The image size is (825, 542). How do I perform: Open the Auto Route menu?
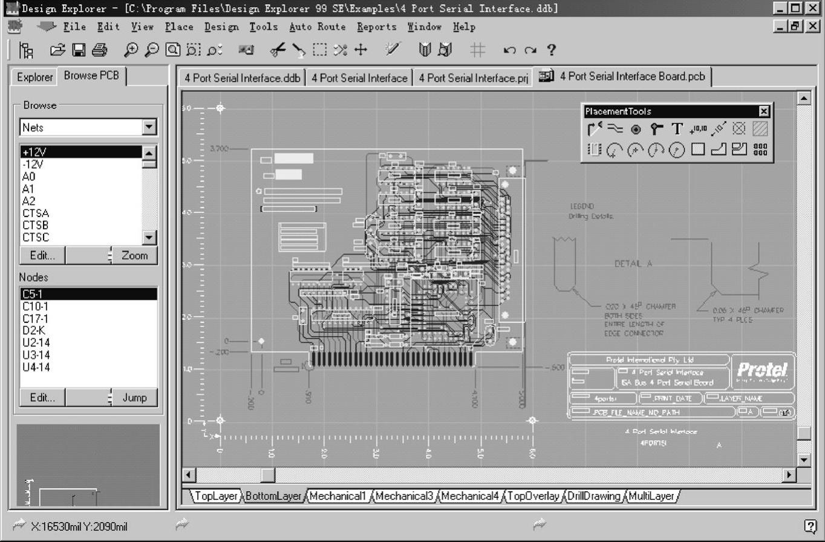(318, 27)
